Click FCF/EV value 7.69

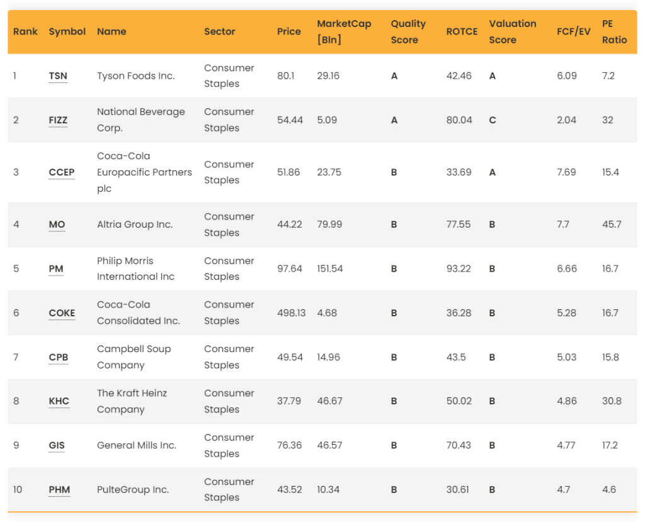566,172
